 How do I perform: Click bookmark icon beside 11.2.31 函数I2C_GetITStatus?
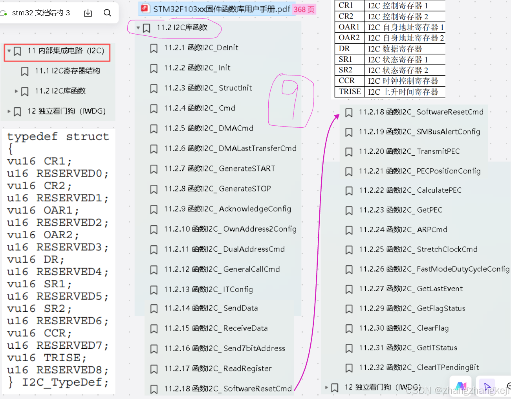click(349, 348)
